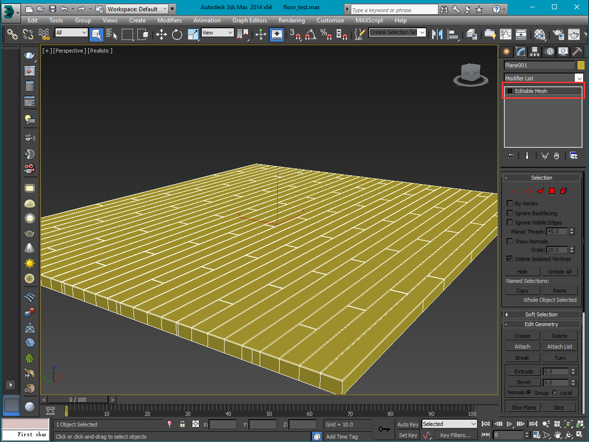Open the selection filter All dropdown
The width and height of the screenshot is (589, 442).
[x=71, y=33]
